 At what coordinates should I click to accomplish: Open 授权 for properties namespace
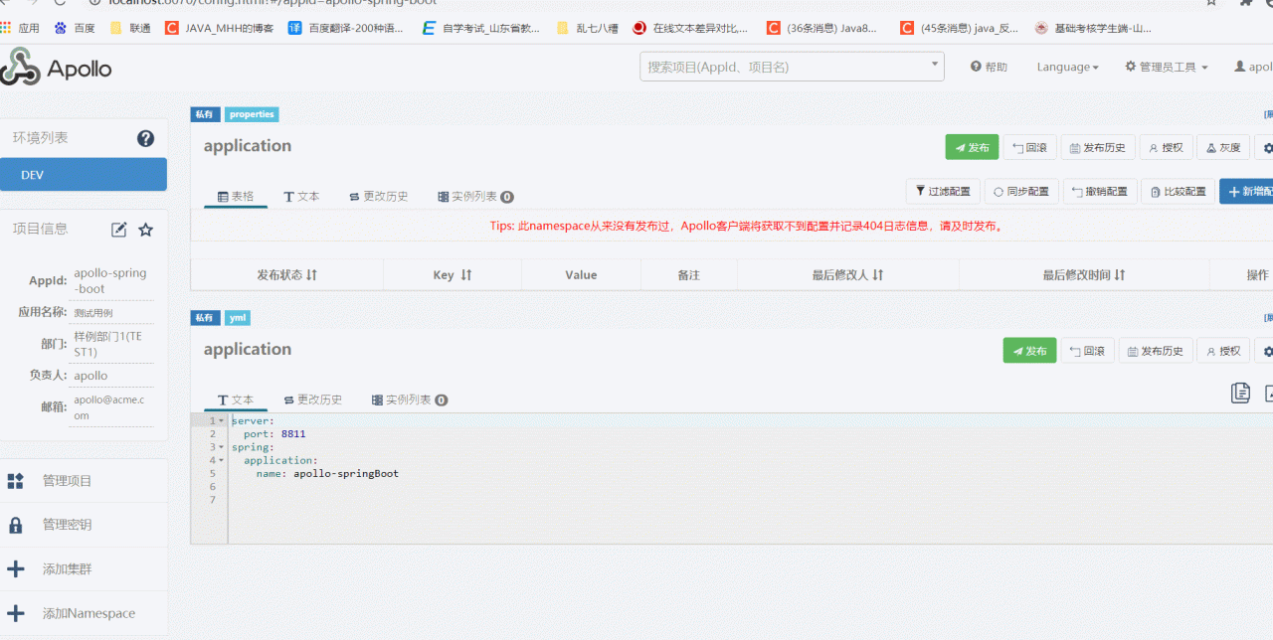click(1166, 147)
